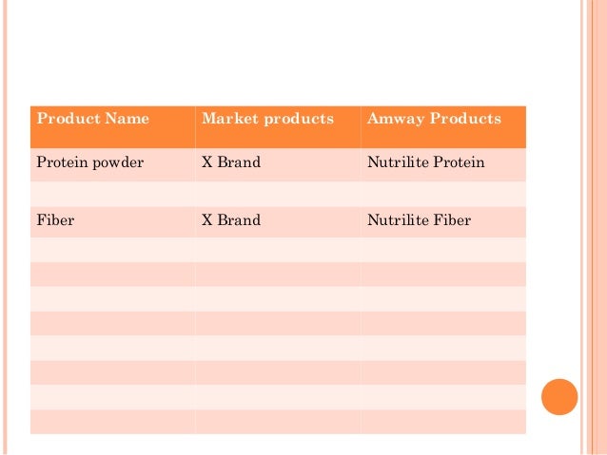Click the X Brand cell in Fiber row
607x455 pixels.
278,222
